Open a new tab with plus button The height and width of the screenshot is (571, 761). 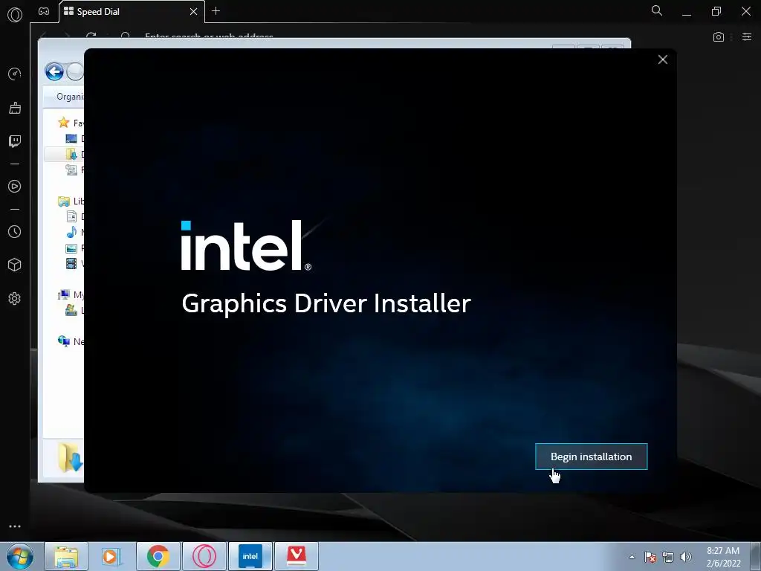[x=216, y=10]
